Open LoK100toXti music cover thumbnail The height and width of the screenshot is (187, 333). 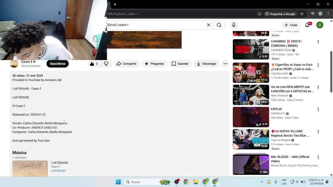pos(30,169)
